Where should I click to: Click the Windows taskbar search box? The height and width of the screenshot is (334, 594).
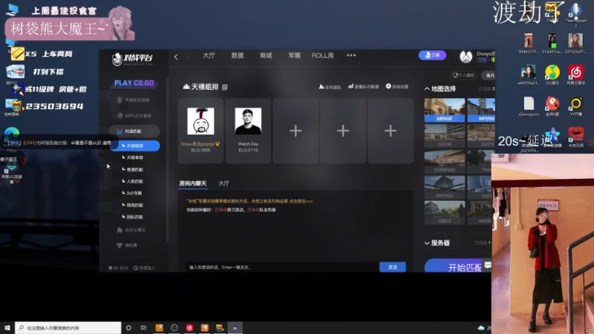pyautogui.click(x=68, y=327)
